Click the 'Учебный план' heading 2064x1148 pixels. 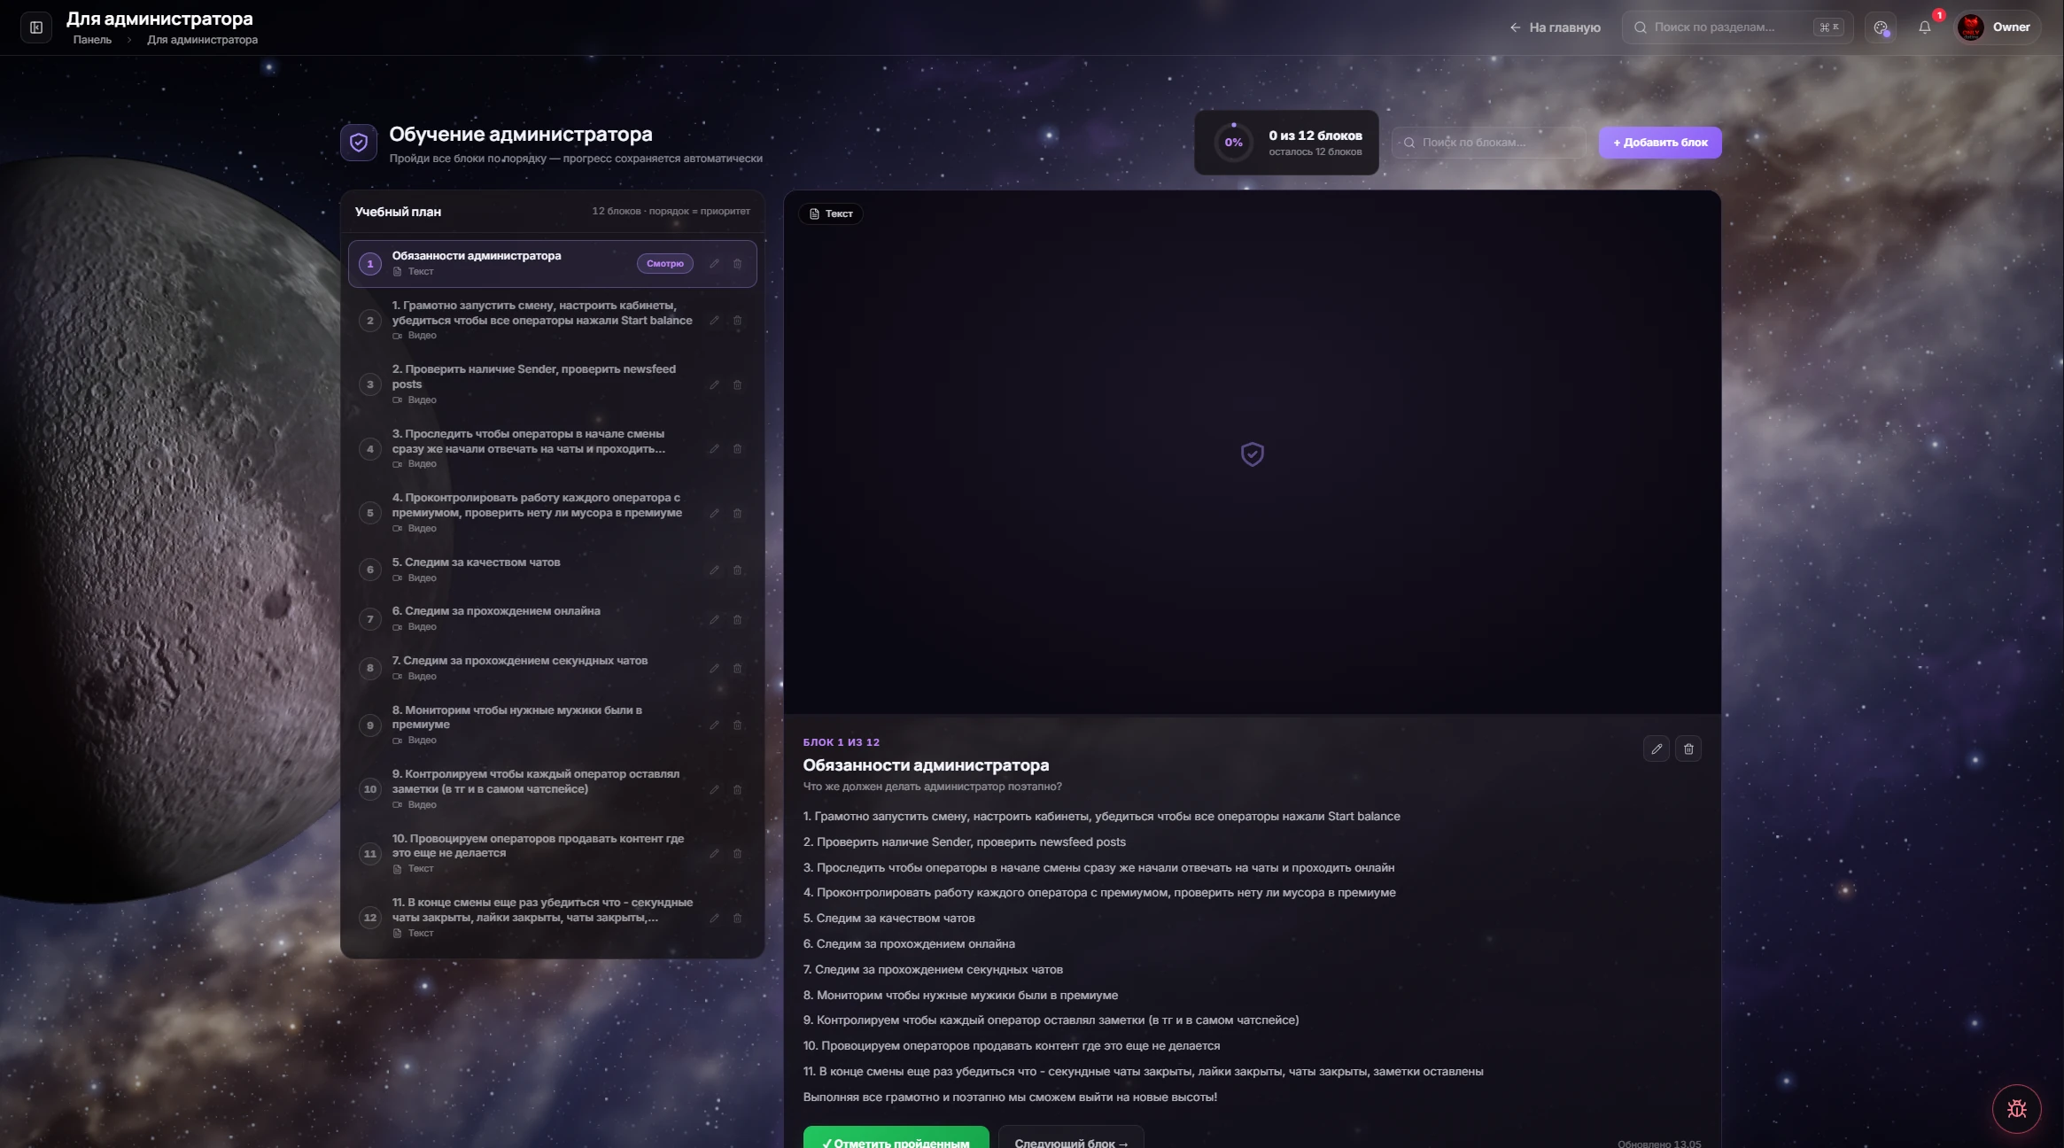point(398,212)
